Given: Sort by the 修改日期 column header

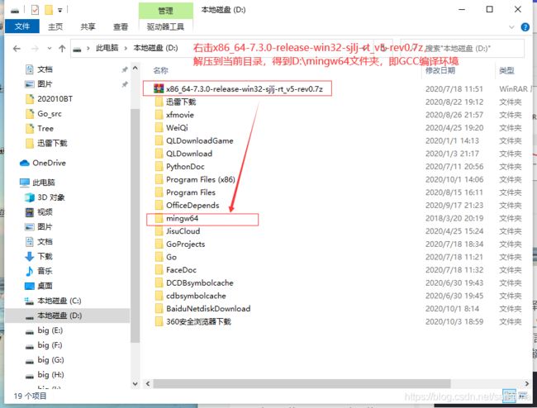Looking at the screenshot, I should [440, 70].
